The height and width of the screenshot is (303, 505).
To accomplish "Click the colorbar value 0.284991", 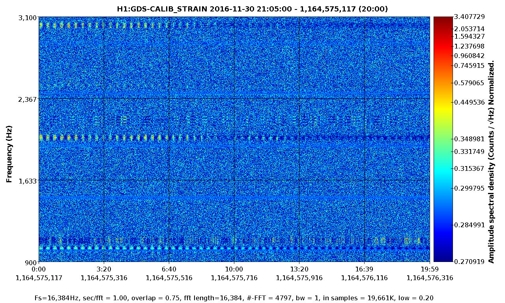I will pyautogui.click(x=469, y=225).
